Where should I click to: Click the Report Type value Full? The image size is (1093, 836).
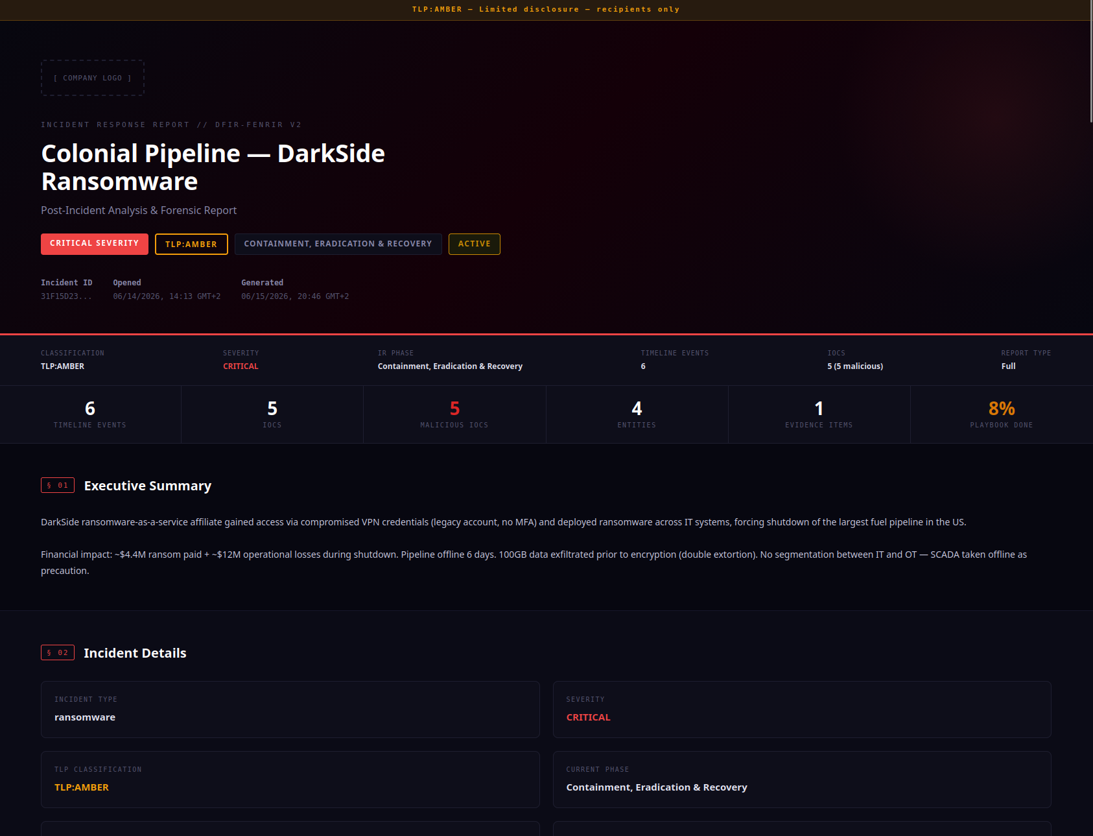[x=1008, y=366]
